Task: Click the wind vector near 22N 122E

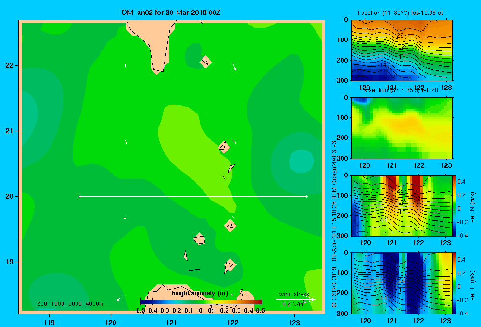Action: [234, 66]
